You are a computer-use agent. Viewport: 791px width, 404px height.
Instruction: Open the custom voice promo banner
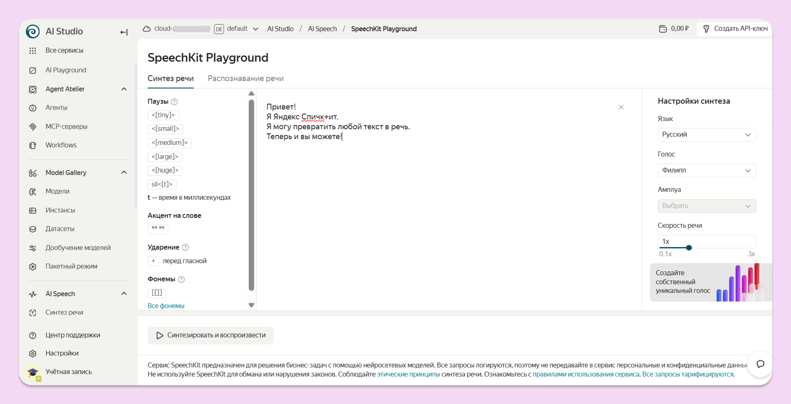(710, 282)
